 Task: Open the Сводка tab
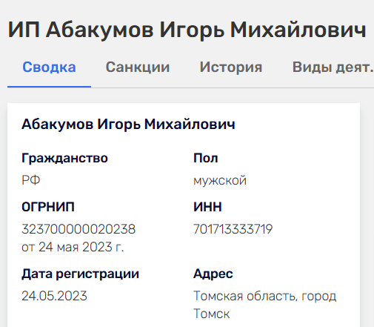tap(49, 67)
